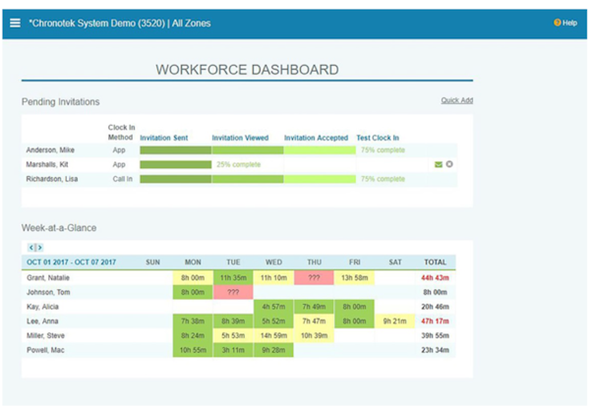Click the 39h 55m total
The width and height of the screenshot is (590, 408).
coord(435,336)
